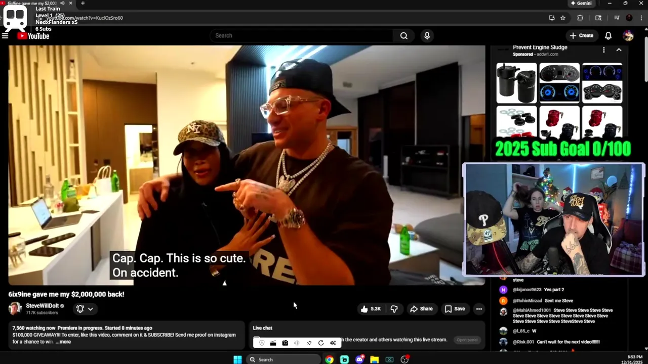Open settings gear in capture toolbar
This screenshot has width=648, height=364.
[x=333, y=343]
